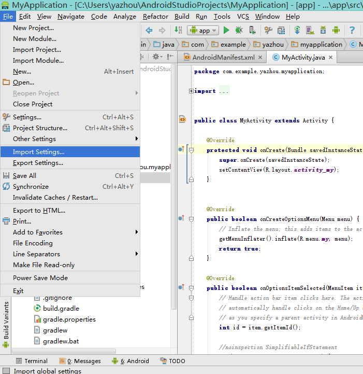Image resolution: width=363 pixels, height=374 pixels.
Task: Open the SDK Manager icon
Action: [x=323, y=30]
